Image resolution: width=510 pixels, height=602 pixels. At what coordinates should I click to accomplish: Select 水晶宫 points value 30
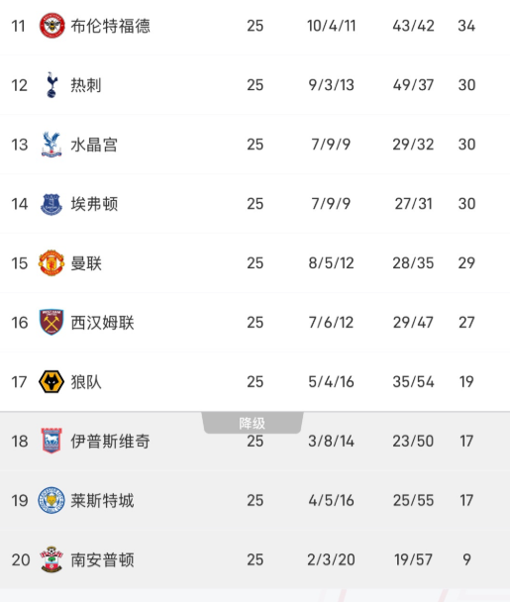pyautogui.click(x=466, y=145)
